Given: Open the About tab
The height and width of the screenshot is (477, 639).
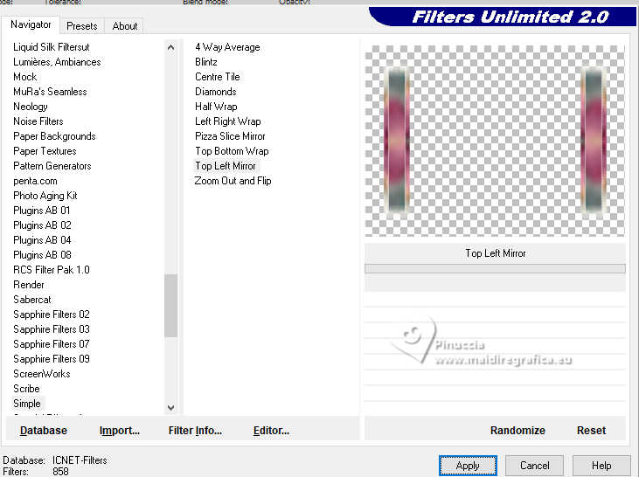Looking at the screenshot, I should point(124,26).
